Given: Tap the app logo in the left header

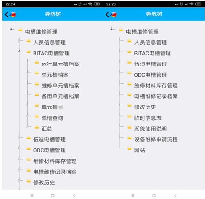Looking at the screenshot, I should tap(13, 14).
